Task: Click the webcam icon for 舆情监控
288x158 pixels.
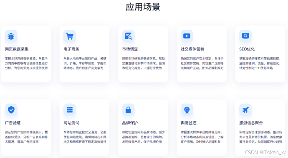Action: [x=187, y=110]
